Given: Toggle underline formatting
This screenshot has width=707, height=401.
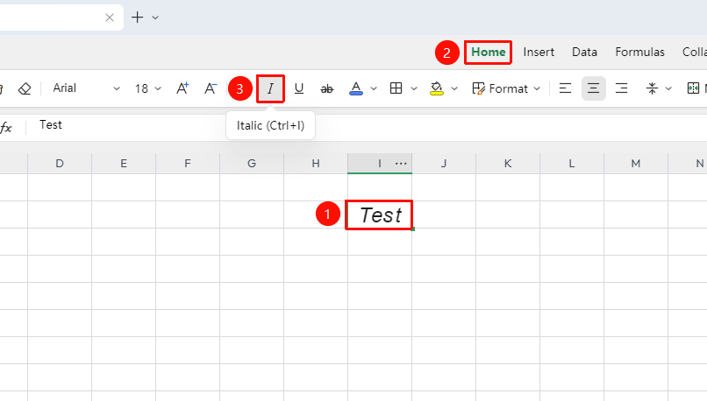Looking at the screenshot, I should pos(298,88).
